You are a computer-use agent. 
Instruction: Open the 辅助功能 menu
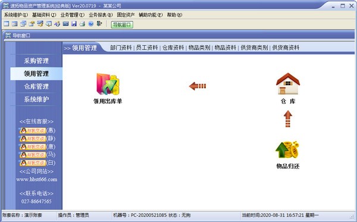coord(151,15)
